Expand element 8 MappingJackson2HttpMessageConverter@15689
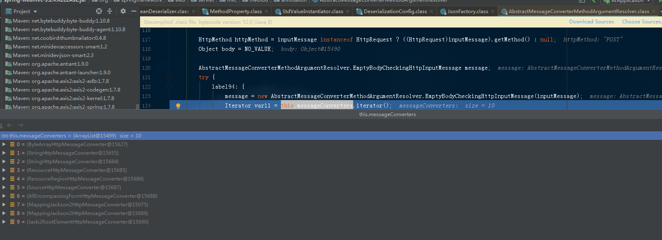This screenshot has width=662, height=240. [4, 213]
